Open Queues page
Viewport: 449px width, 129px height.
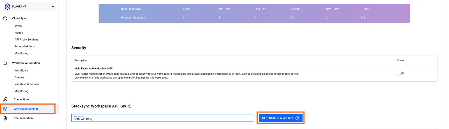click(19, 77)
